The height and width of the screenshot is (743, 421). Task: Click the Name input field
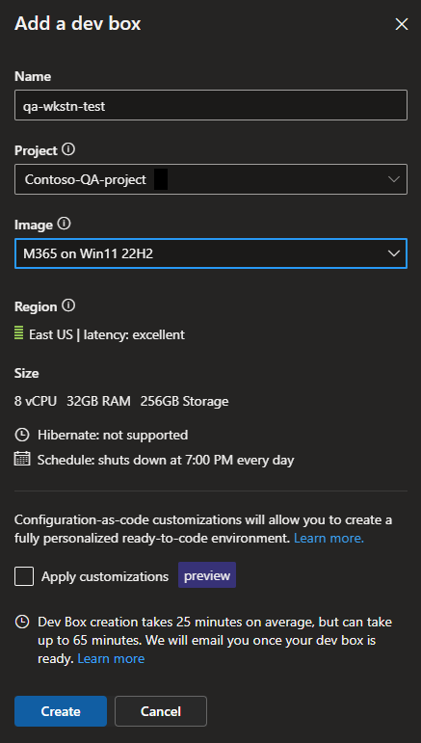click(211, 105)
